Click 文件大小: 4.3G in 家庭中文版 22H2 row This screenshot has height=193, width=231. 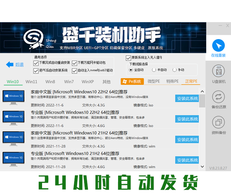point(93,105)
